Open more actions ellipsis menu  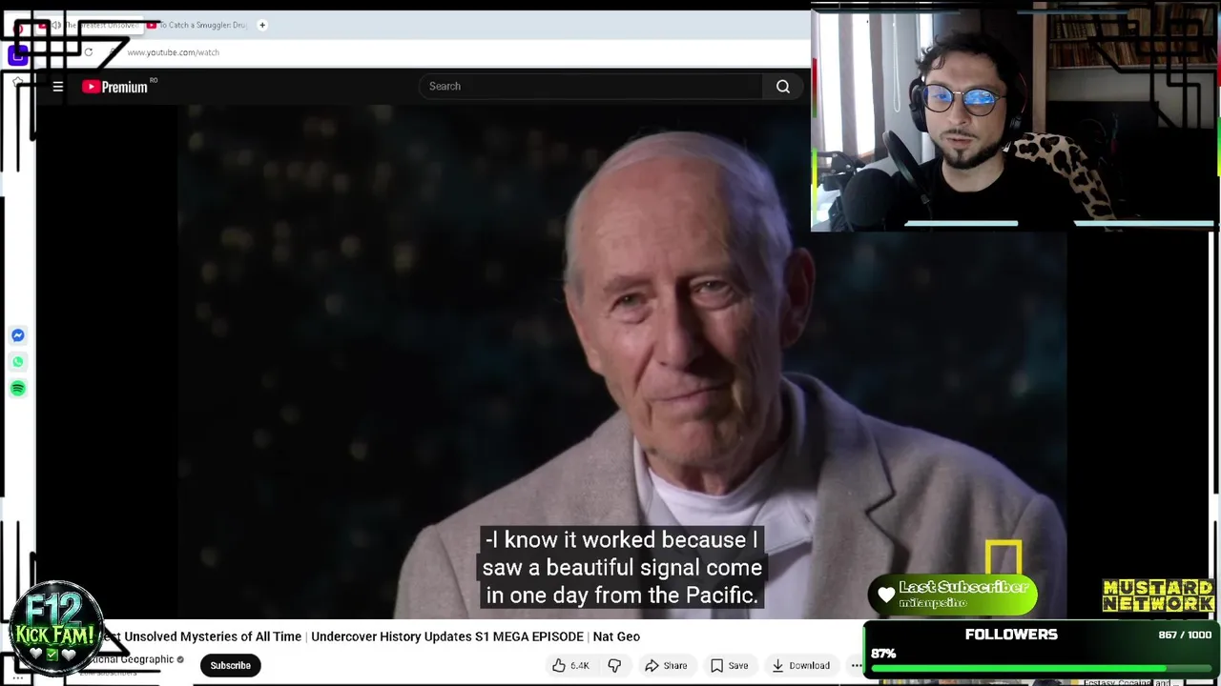[856, 665]
